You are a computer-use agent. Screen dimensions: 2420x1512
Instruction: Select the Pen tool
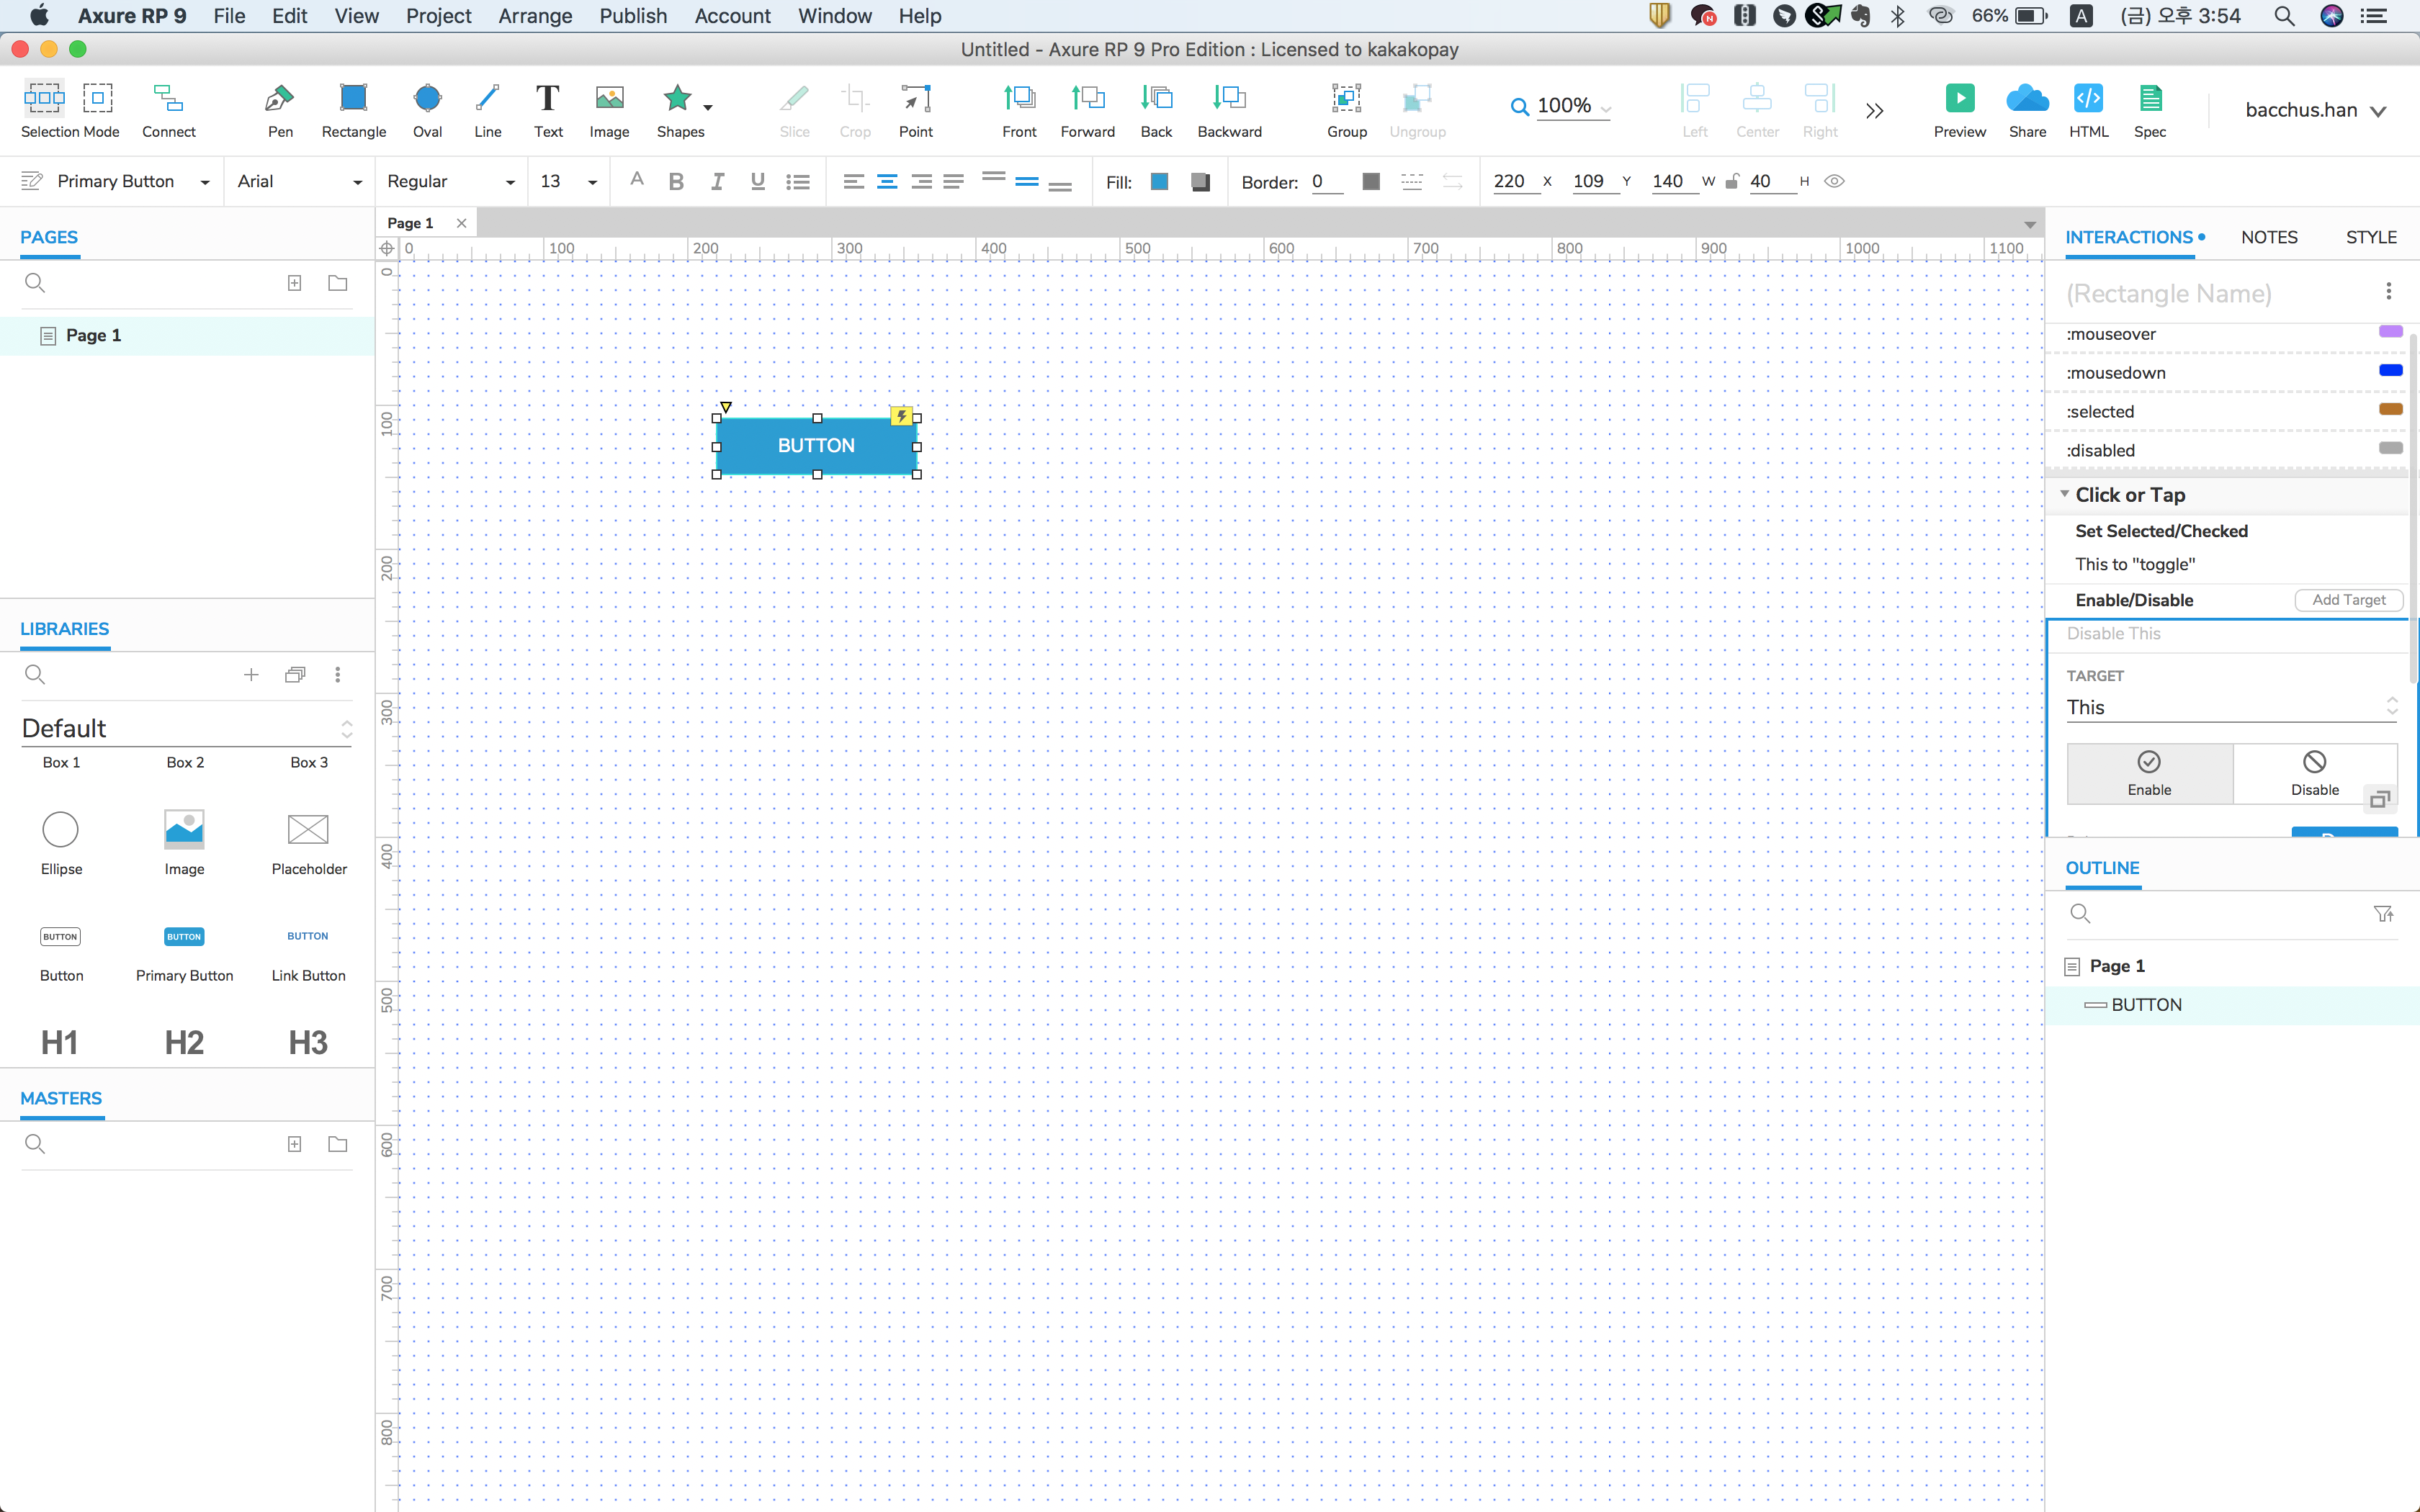pyautogui.click(x=279, y=99)
